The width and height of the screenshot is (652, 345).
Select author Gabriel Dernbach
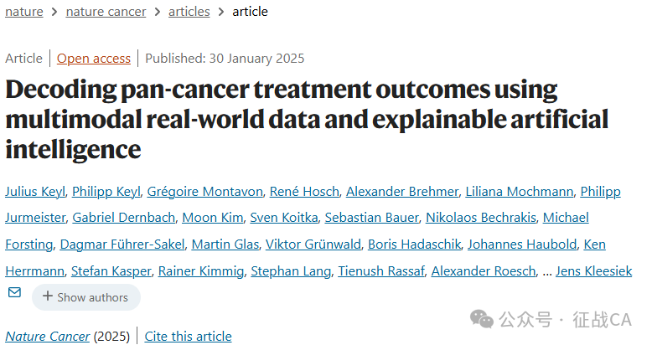(124, 218)
